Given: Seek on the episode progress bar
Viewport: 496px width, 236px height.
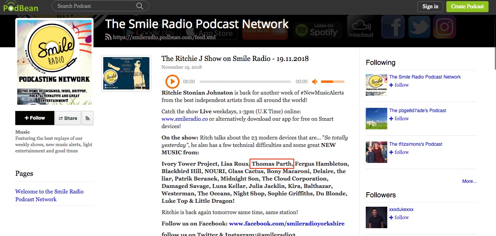Looking at the screenshot, I should [245, 82].
